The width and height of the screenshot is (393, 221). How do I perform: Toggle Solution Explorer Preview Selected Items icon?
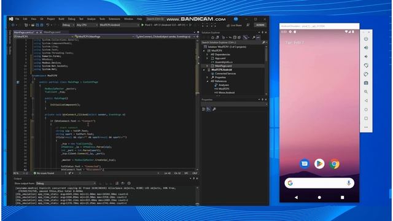pyautogui.click(x=258, y=37)
